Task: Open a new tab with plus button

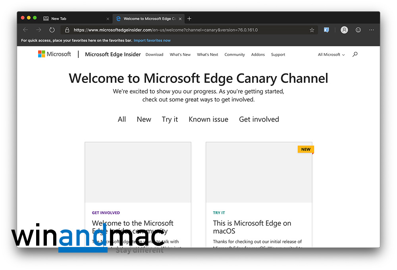Action: pos(189,19)
